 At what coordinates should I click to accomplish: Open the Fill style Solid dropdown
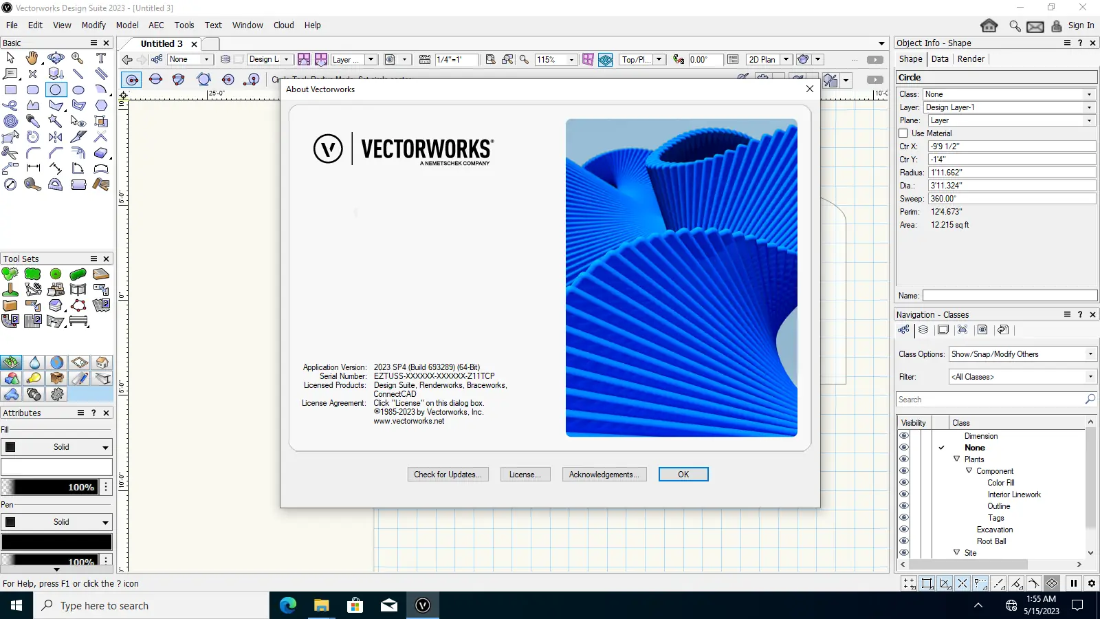pyautogui.click(x=56, y=447)
